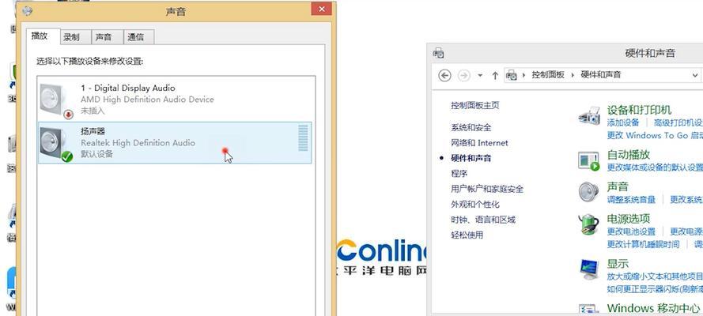Image resolution: width=703 pixels, height=316 pixels.
Task: Open 用户帐户和家庭安全 category
Action: [487, 189]
